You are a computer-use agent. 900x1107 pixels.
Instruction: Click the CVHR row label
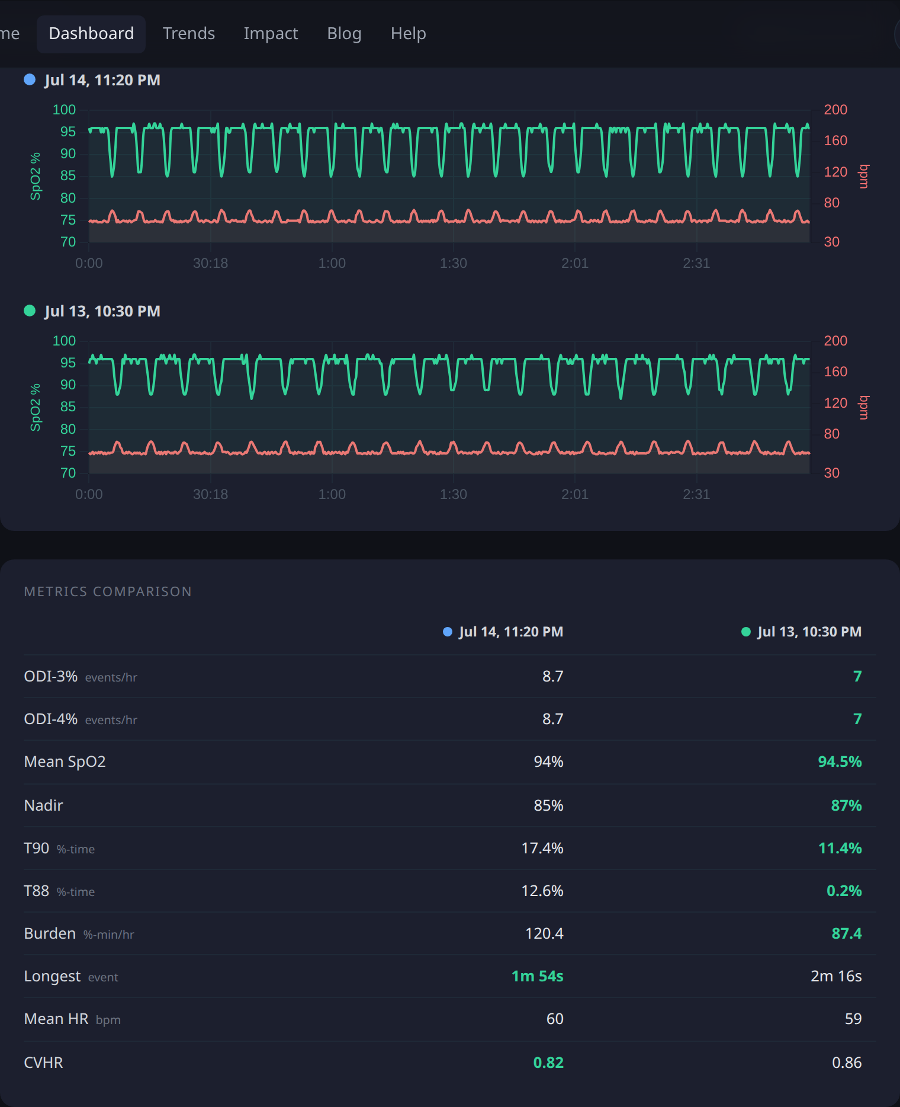click(43, 1063)
